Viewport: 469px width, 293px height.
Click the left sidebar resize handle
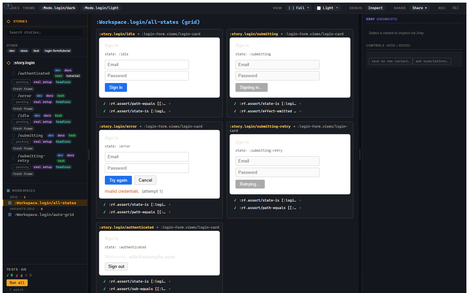(89, 155)
